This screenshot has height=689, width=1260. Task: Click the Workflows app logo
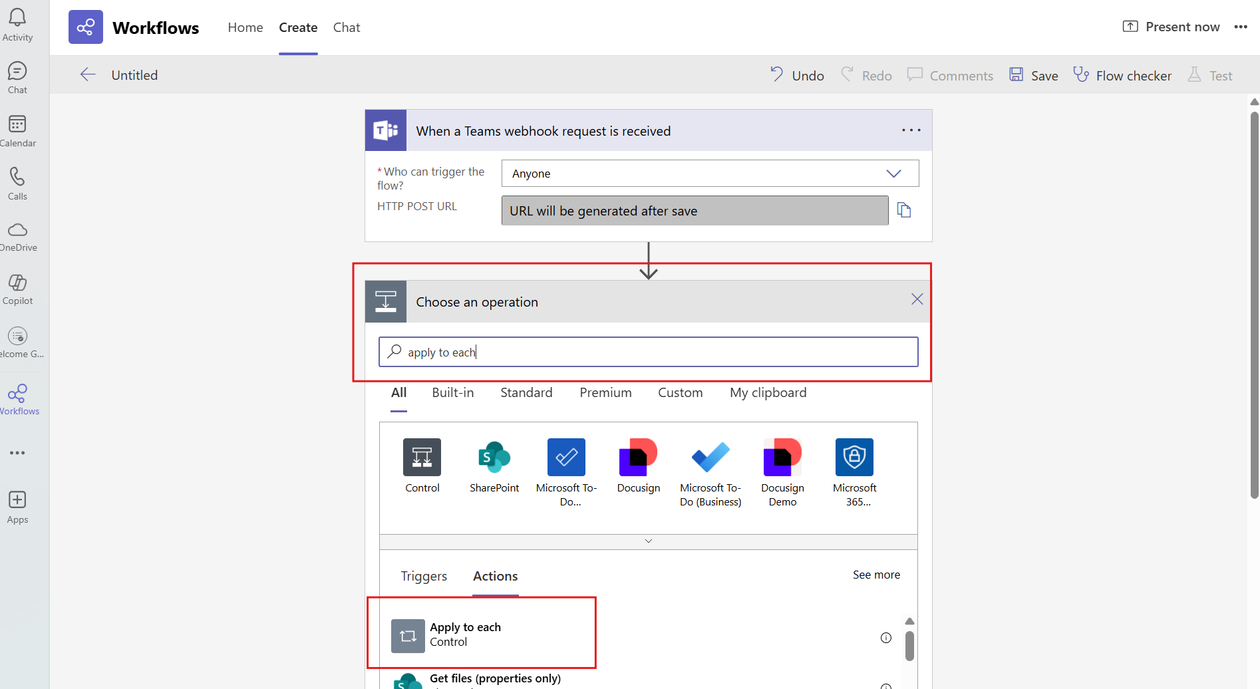point(86,27)
